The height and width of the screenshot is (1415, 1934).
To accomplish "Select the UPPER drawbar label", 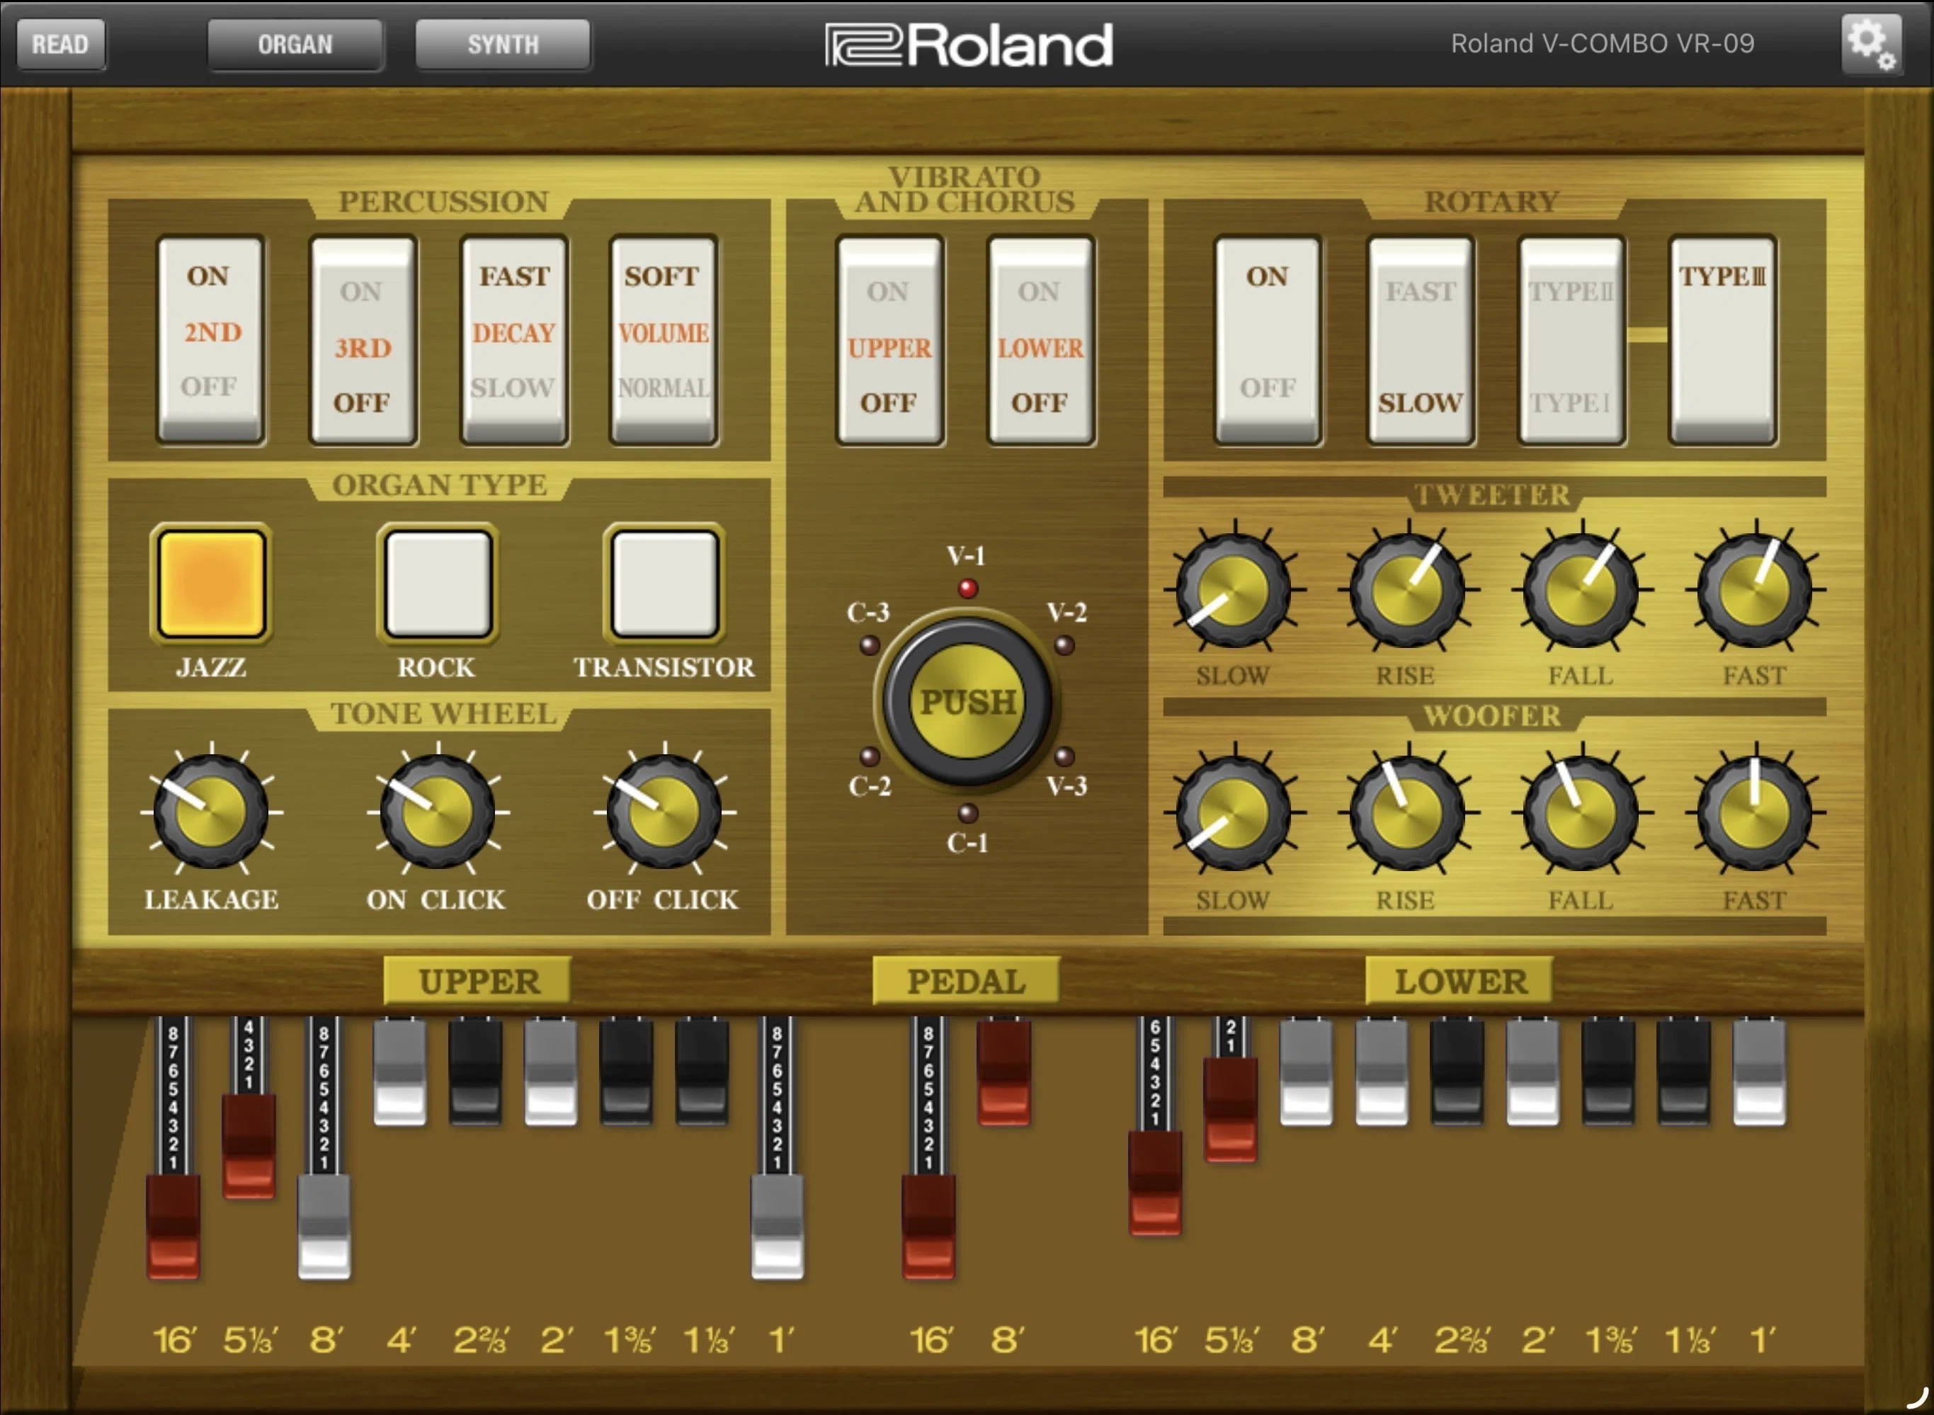I will [x=478, y=981].
